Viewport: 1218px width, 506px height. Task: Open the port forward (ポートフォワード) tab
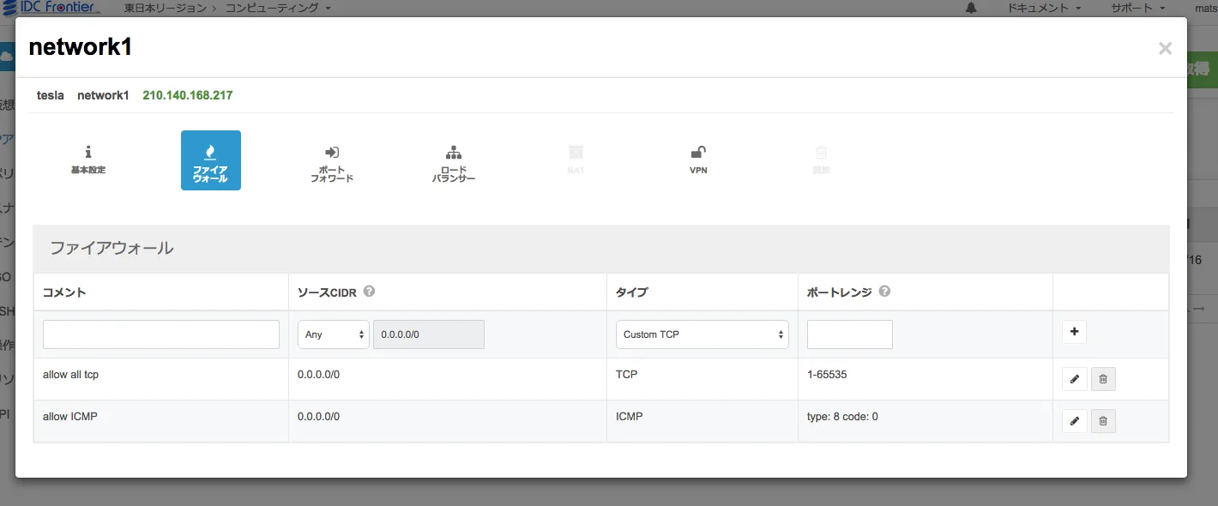pos(332,162)
